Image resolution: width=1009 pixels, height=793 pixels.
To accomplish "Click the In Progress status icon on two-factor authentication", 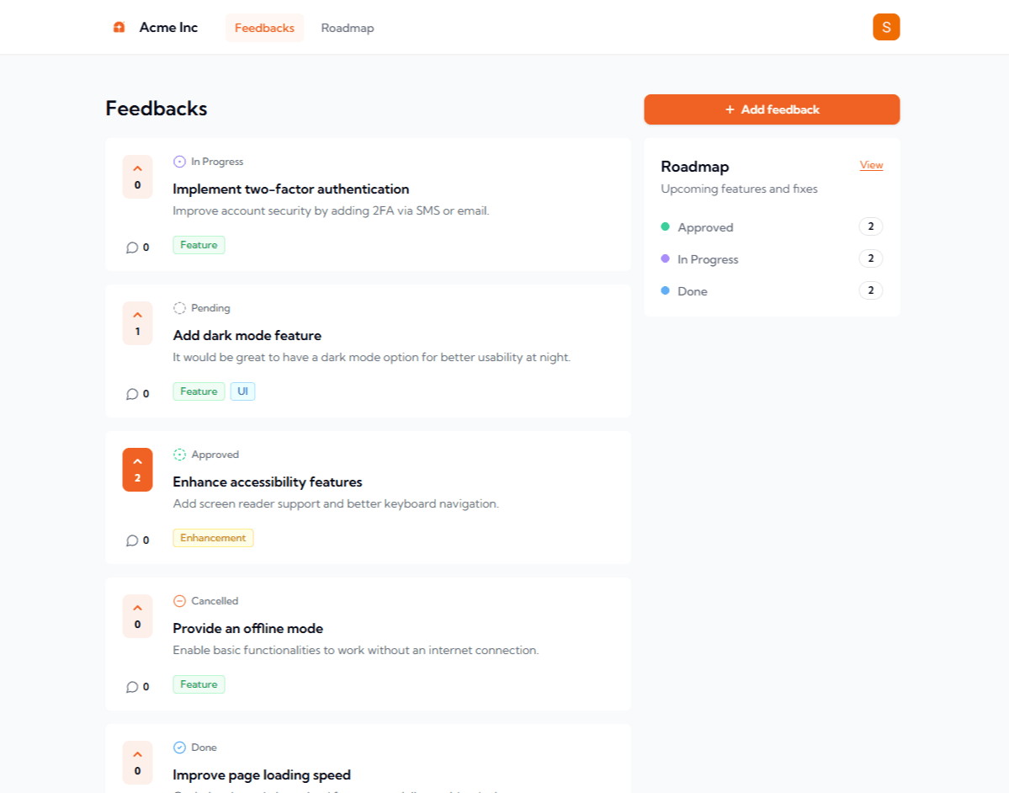I will tap(179, 161).
